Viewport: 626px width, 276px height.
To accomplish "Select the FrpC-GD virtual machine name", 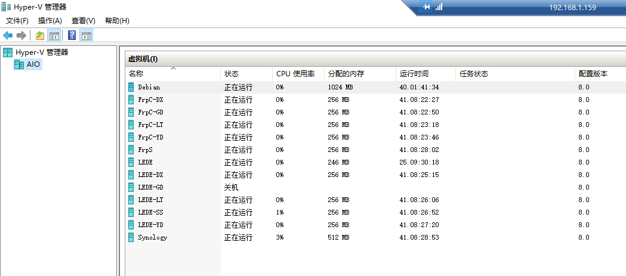I will click(150, 112).
